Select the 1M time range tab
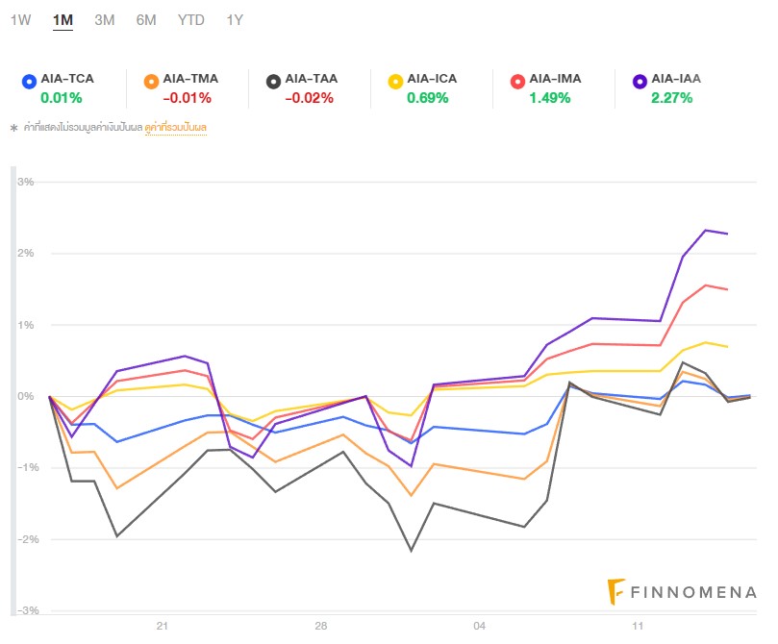 coord(63,20)
